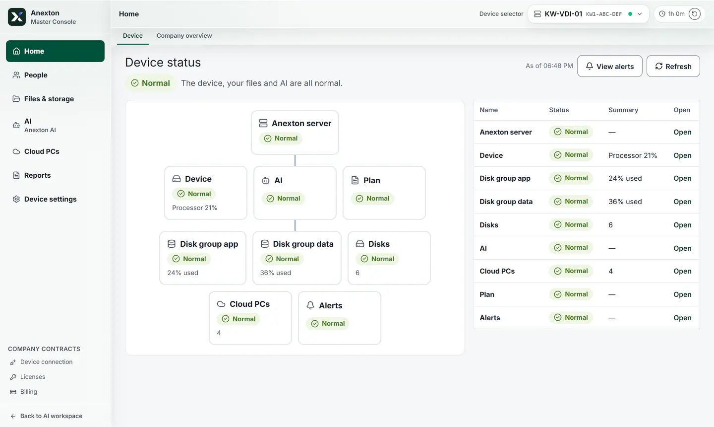Open the AI row link in table

682,248
